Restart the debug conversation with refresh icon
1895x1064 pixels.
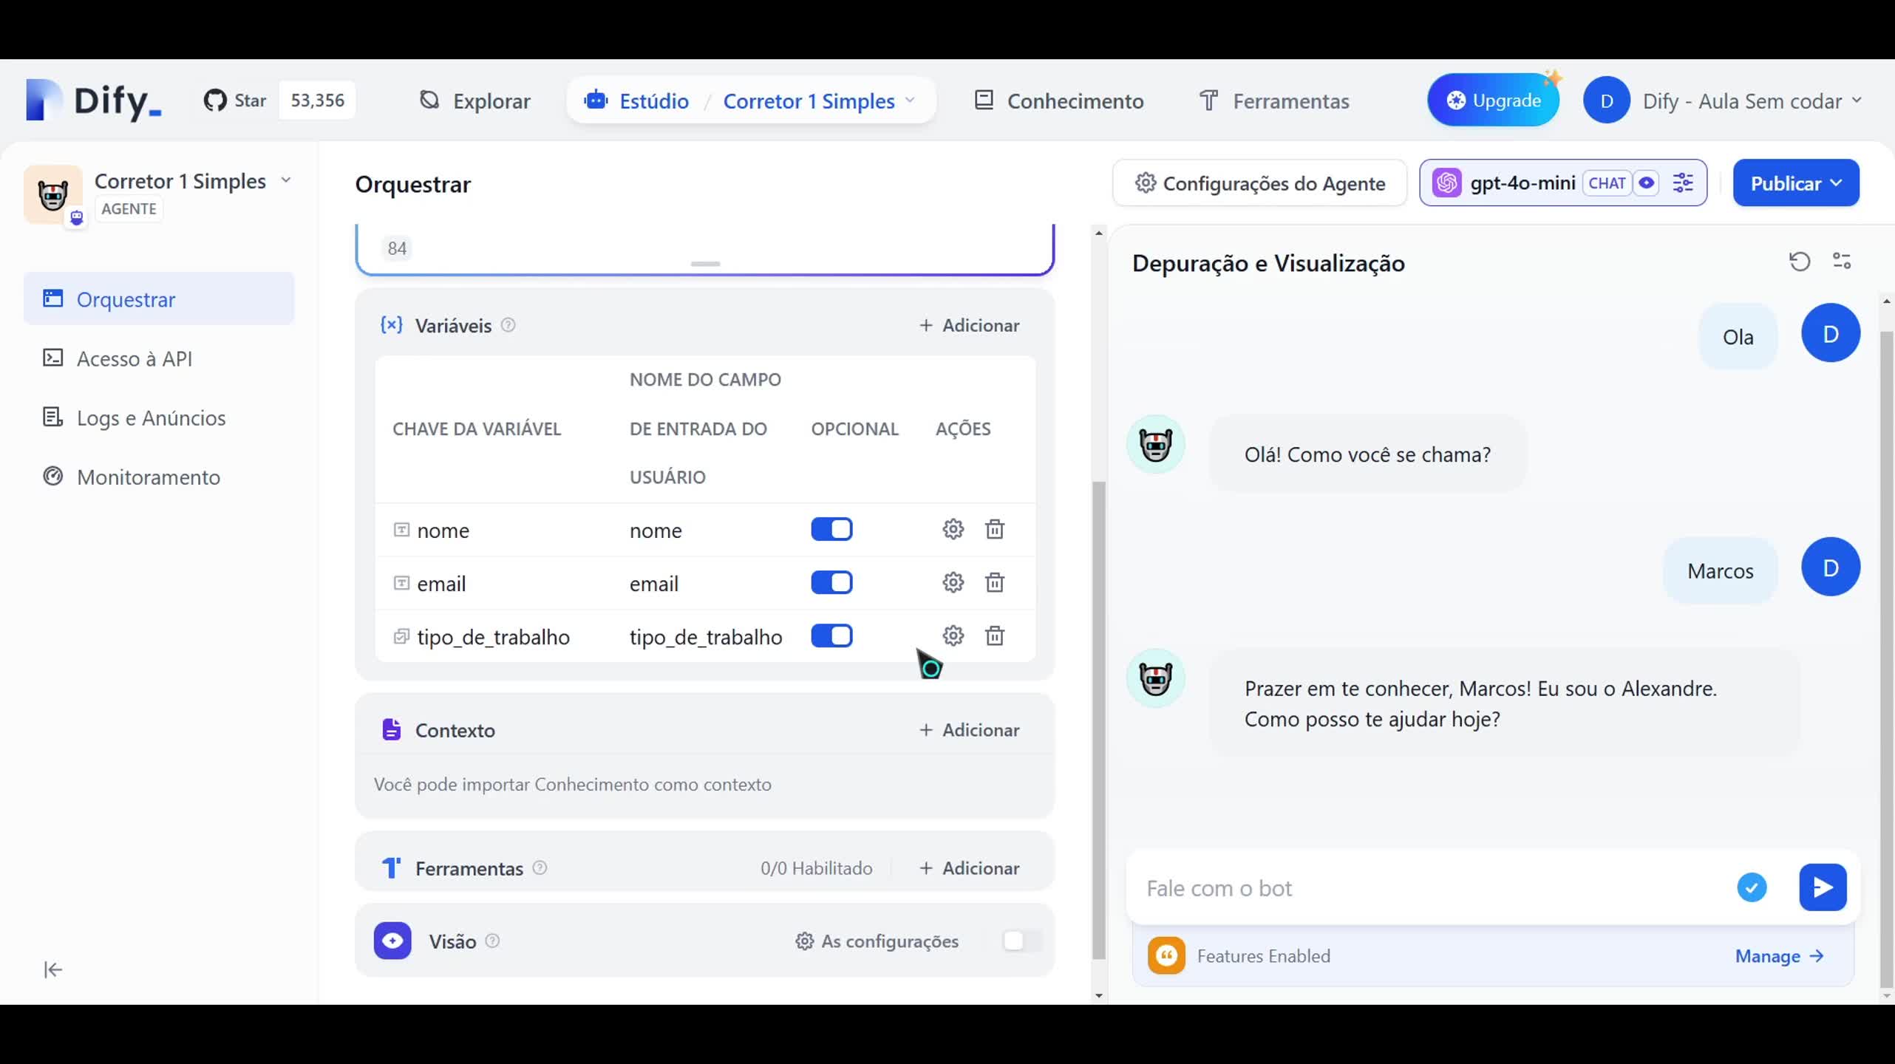(1799, 262)
